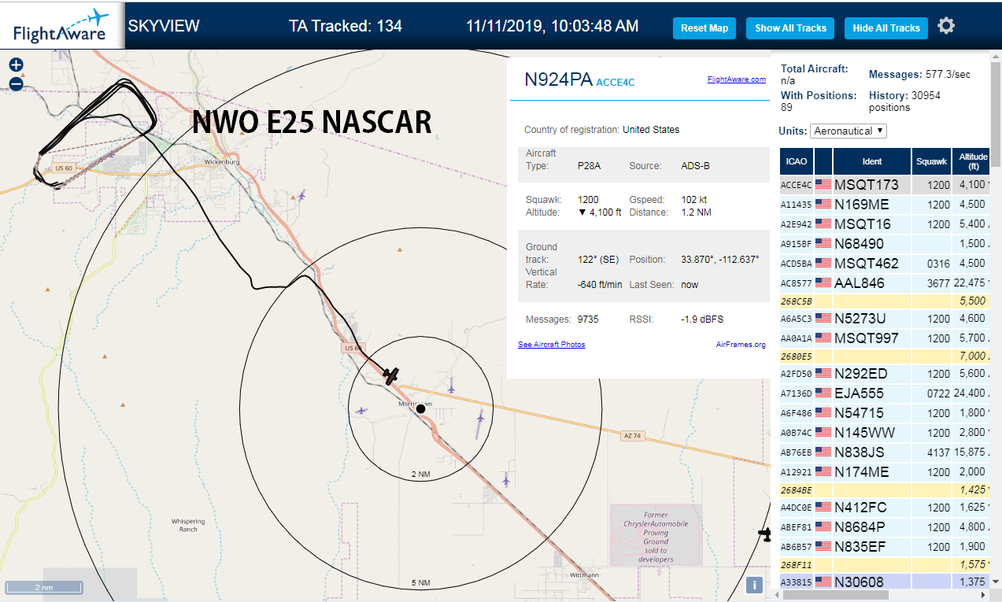Screen dimensions: 1002x602
Task: Select the N838JS aircraft row
Action: pyautogui.click(x=884, y=452)
